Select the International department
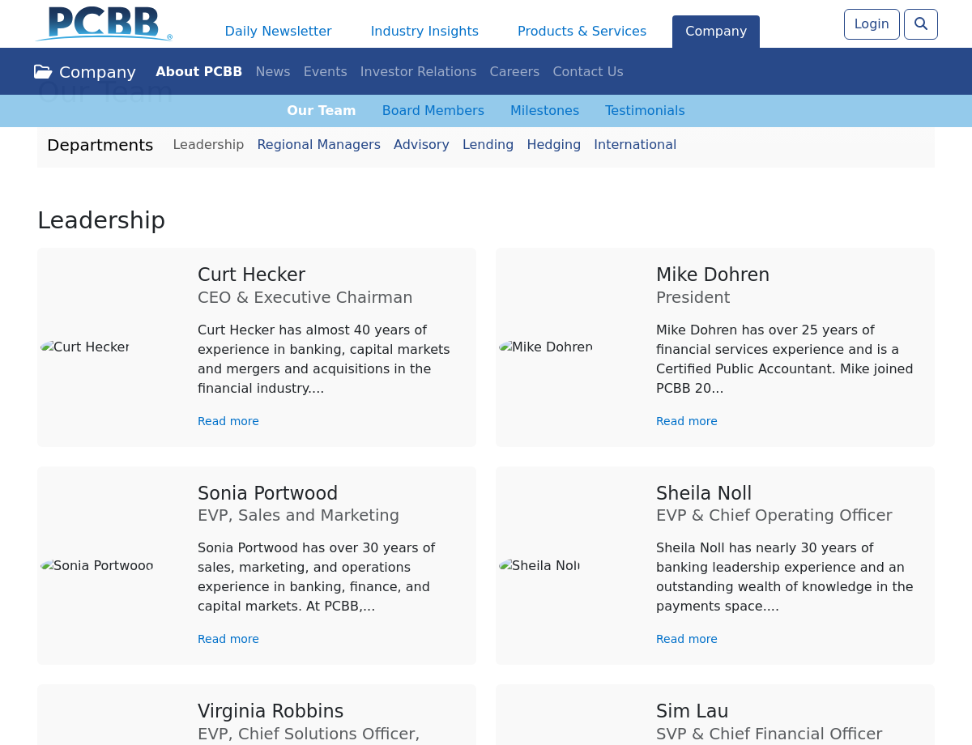The height and width of the screenshot is (745, 972). (x=635, y=145)
